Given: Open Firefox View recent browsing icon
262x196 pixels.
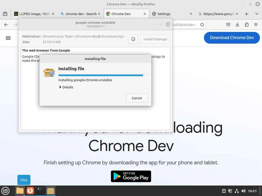Looking at the screenshot, I should pos(5,14).
